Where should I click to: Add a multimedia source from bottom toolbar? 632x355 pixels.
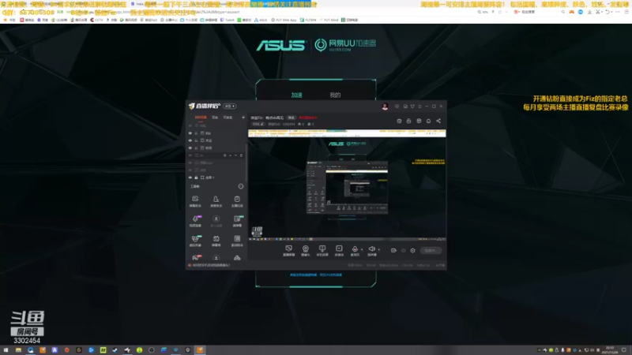pyautogui.click(x=339, y=250)
